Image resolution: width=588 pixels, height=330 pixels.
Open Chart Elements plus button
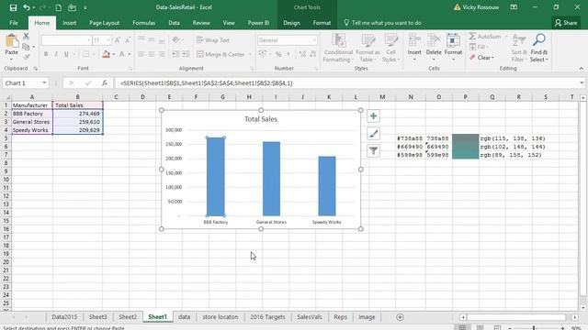(373, 116)
